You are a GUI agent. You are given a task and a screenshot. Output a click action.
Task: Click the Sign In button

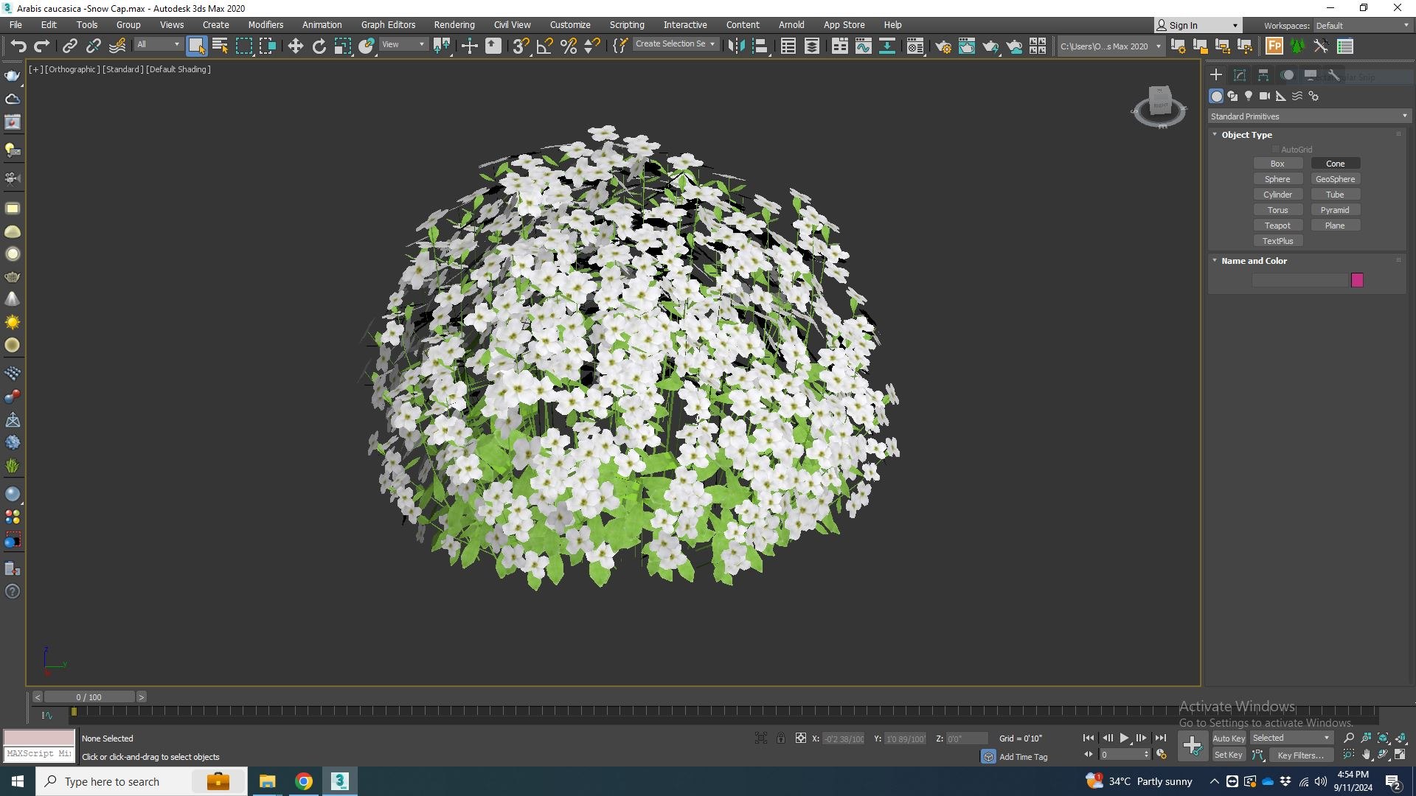click(x=1198, y=26)
